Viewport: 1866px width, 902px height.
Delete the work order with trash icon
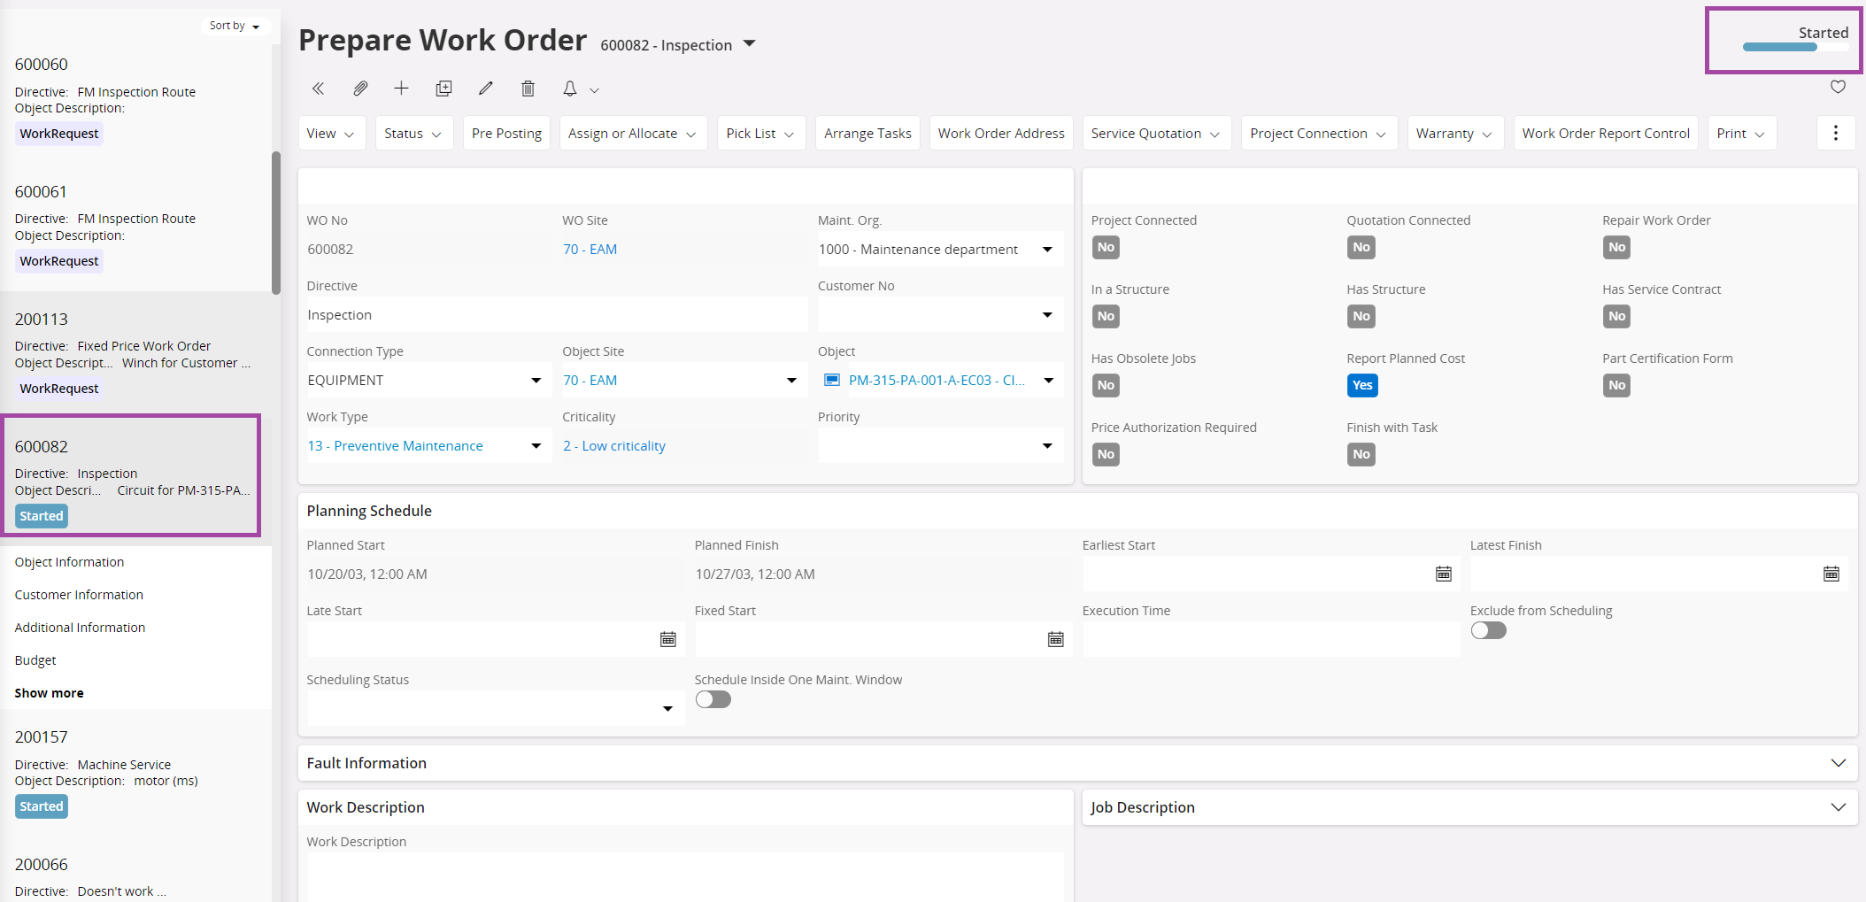coord(528,89)
